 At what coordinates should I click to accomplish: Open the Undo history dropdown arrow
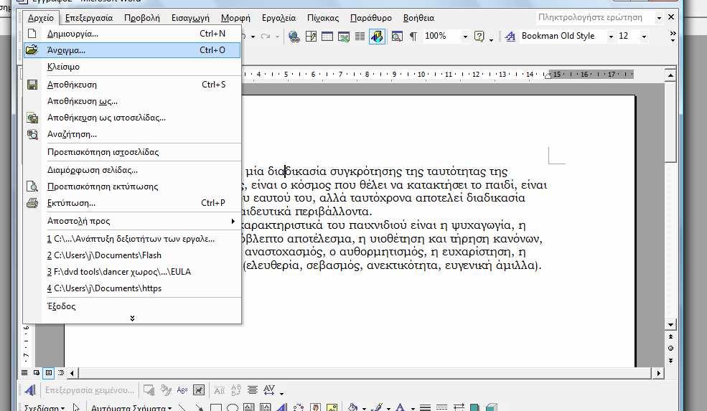253,37
